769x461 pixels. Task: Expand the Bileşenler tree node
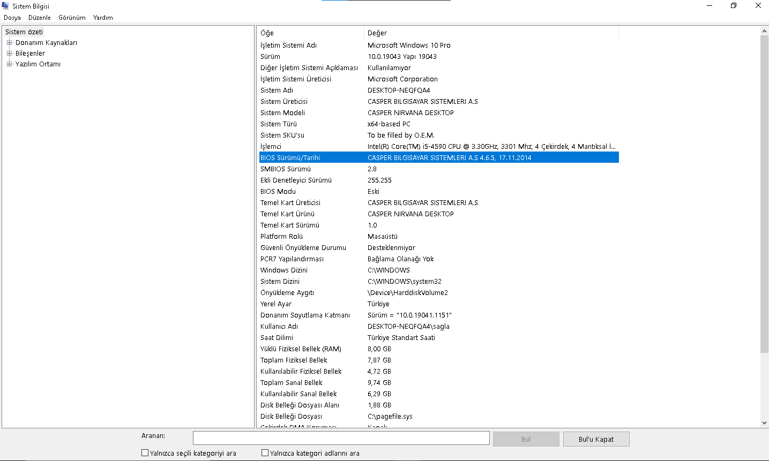point(9,54)
